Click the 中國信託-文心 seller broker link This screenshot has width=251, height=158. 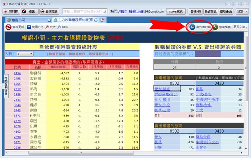[208, 142]
